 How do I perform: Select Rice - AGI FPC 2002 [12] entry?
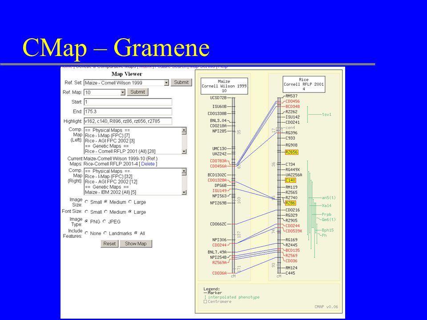click(x=111, y=181)
